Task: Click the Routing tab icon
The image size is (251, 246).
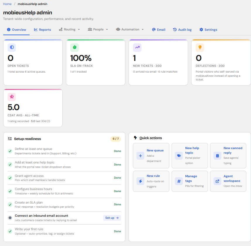Action: click(x=61, y=30)
